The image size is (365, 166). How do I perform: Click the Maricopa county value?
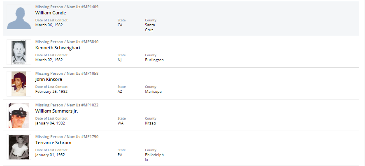(153, 92)
